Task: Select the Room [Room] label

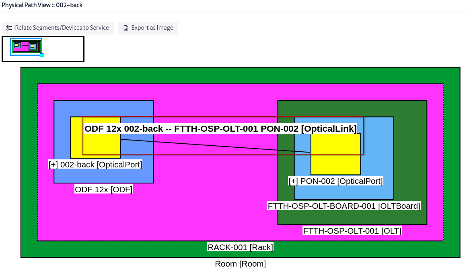Action: pyautogui.click(x=240, y=264)
